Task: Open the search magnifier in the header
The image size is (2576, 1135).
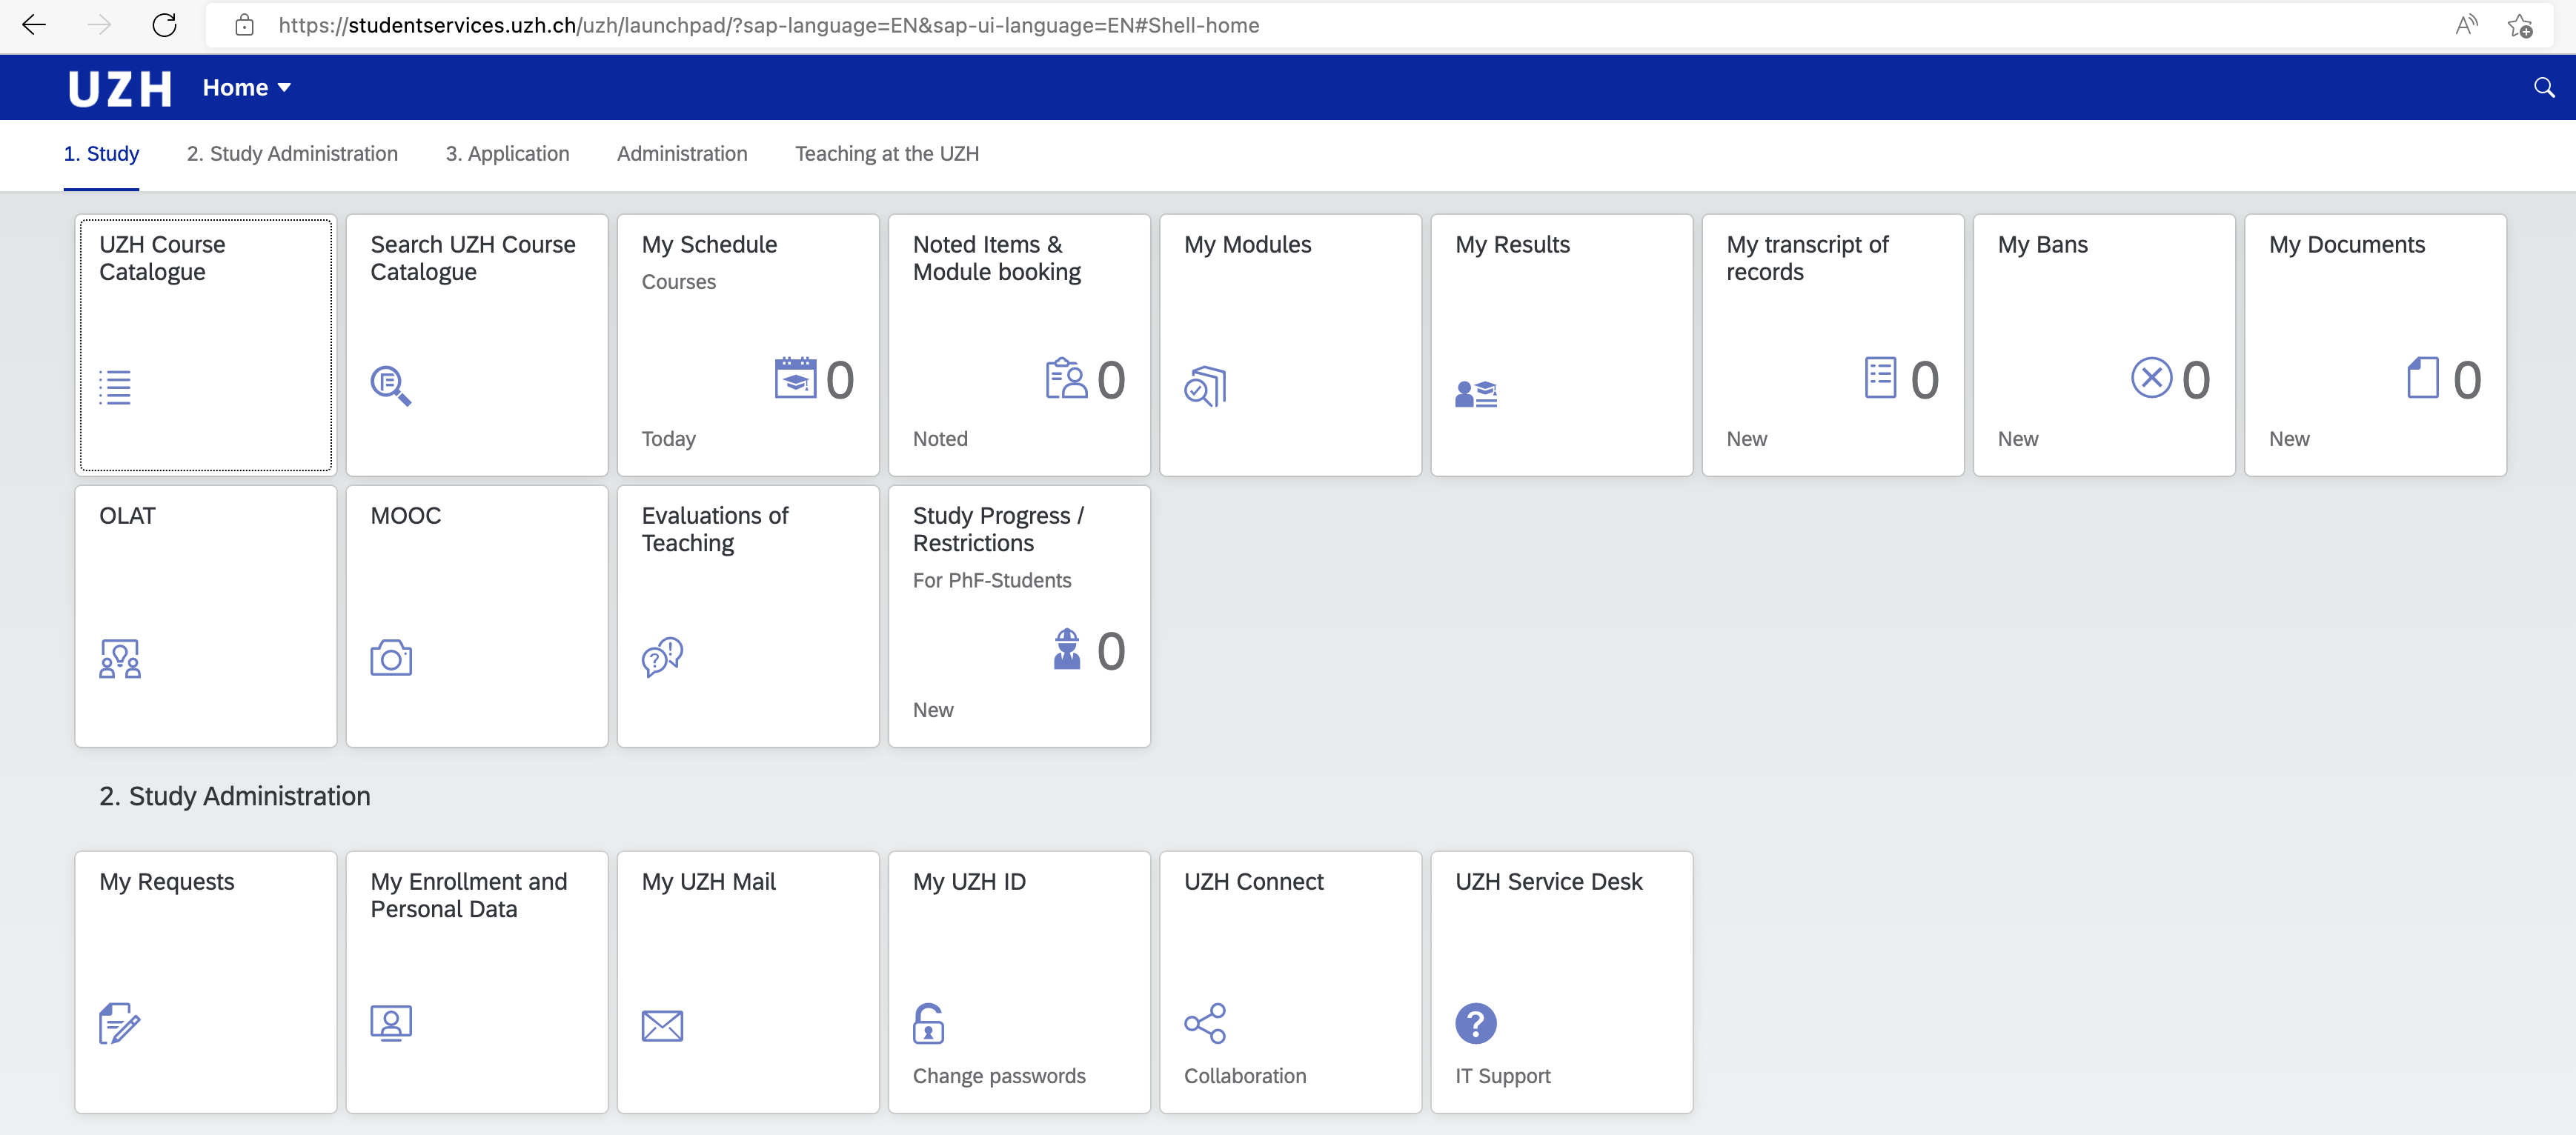Action: pyautogui.click(x=2543, y=88)
